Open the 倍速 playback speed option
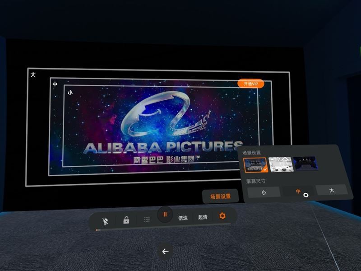The width and height of the screenshot is (361, 271). point(183,218)
